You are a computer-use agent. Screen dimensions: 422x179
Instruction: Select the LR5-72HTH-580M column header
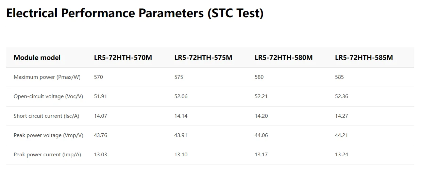(x=283, y=58)
